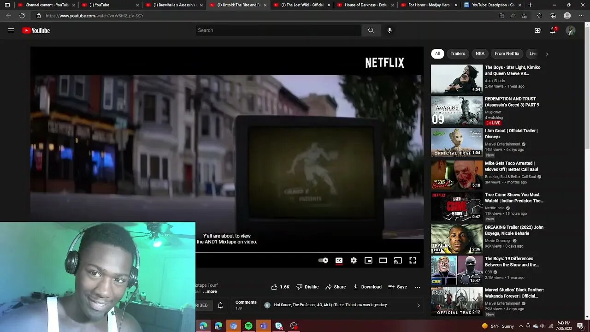
Task: Click the Share button
Action: pos(336,287)
